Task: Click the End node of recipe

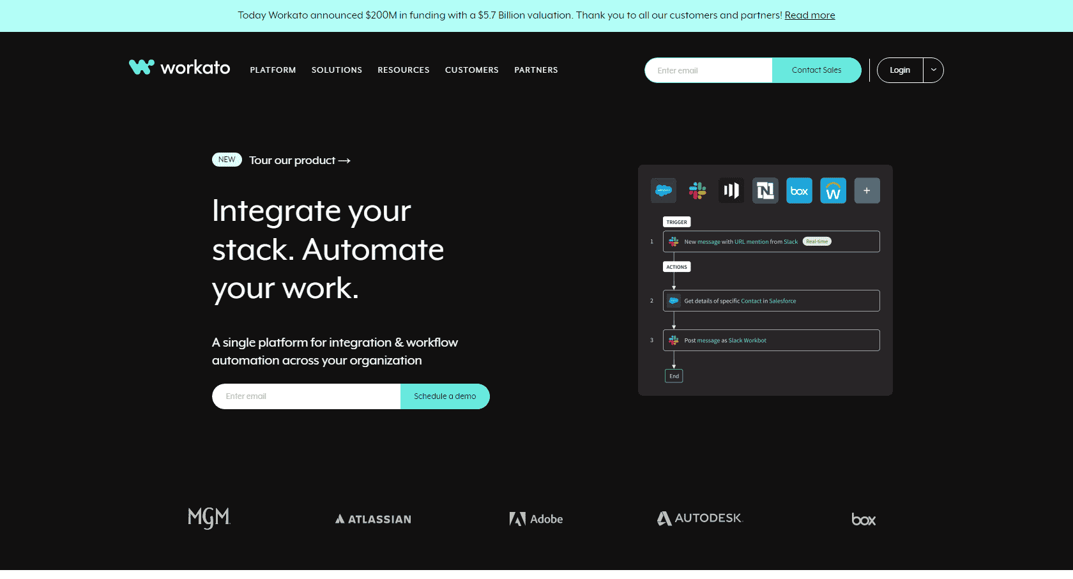Action: click(x=674, y=376)
